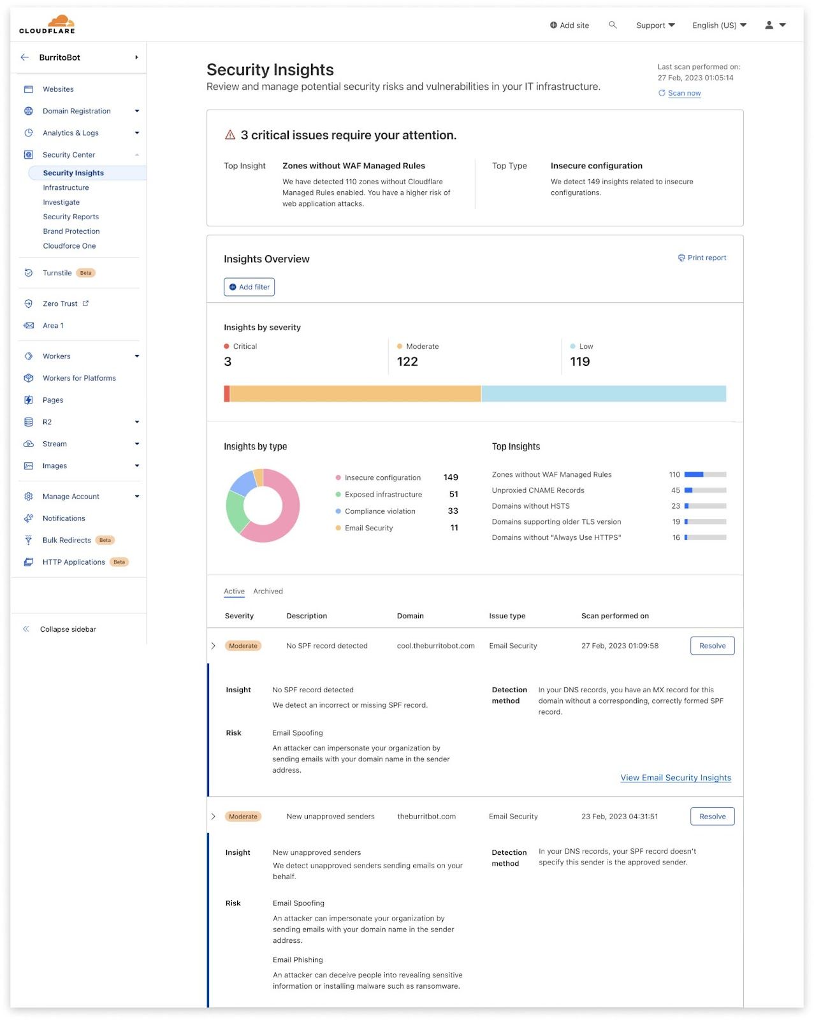Screen dimensions: 814x1020
Task: Resolve the New unapproved senders issue
Action: pos(712,816)
